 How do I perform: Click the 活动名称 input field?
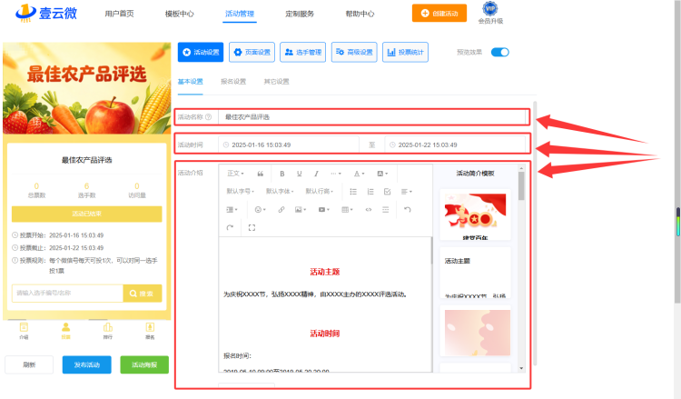pyautogui.click(x=373, y=117)
